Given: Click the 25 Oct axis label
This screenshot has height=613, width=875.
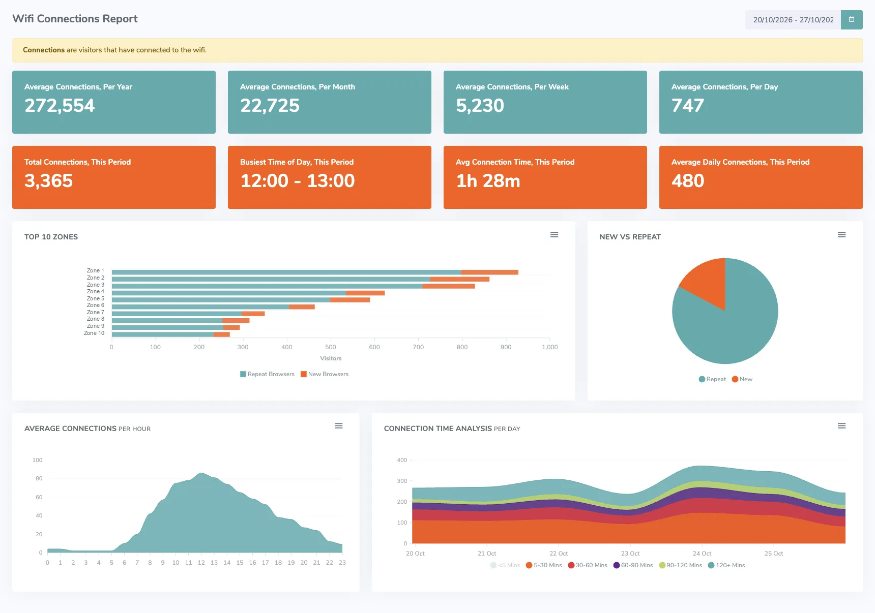Looking at the screenshot, I should (x=774, y=554).
